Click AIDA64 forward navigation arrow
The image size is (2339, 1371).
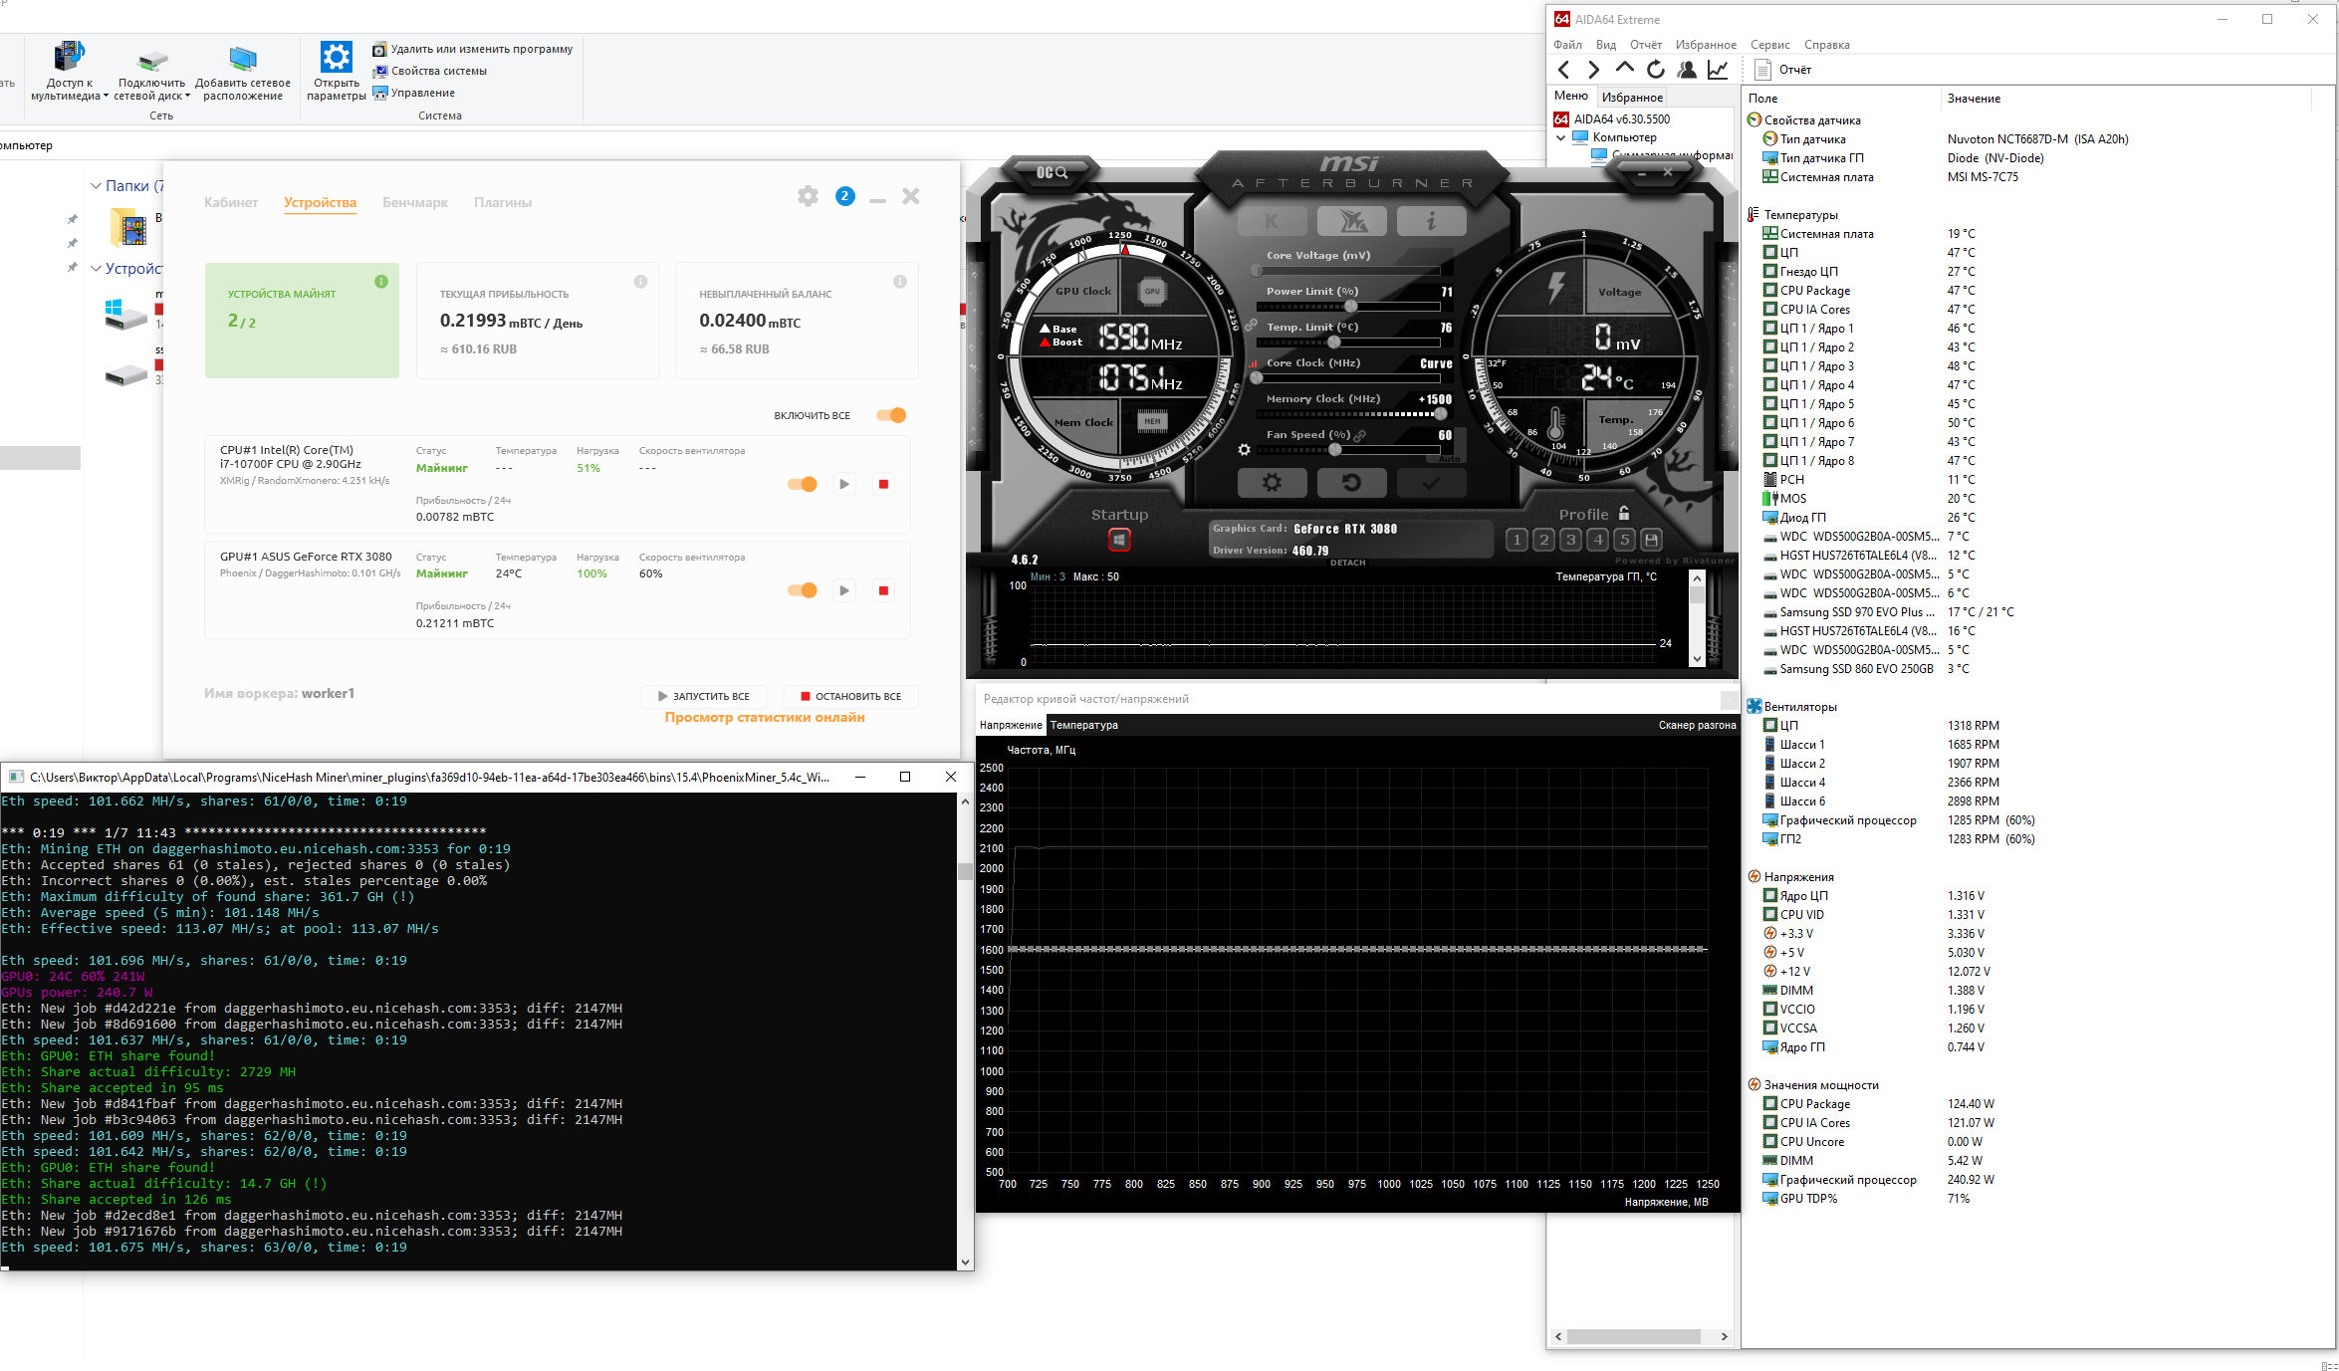click(1593, 70)
